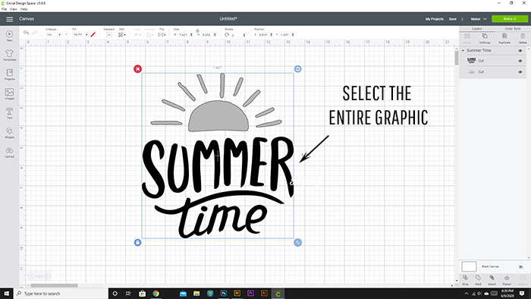This screenshot has height=299, width=531.
Task: Open the Fill dropdown
Action: click(80, 35)
